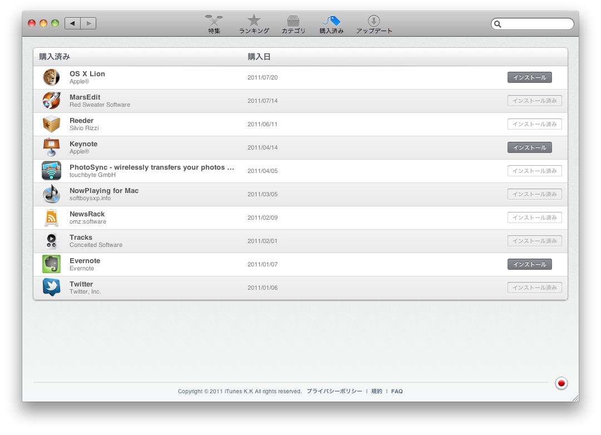Screen dimensions: 601x435
Task: Click the NewsRack RSS icon
Action: pyautogui.click(x=51, y=217)
